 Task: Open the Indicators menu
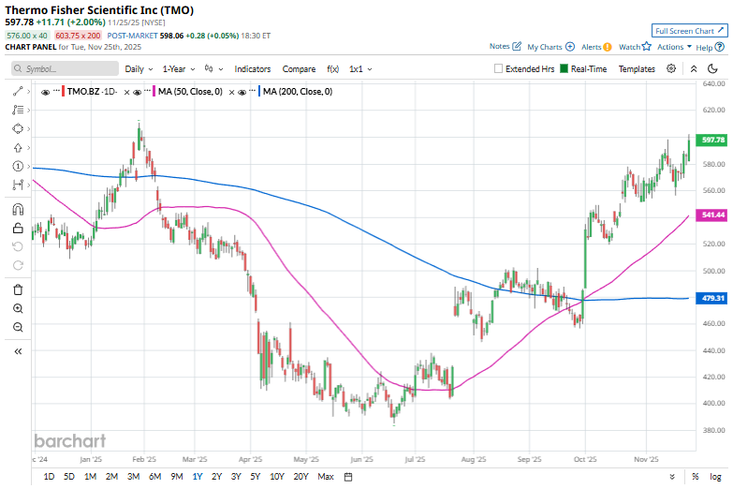point(252,69)
